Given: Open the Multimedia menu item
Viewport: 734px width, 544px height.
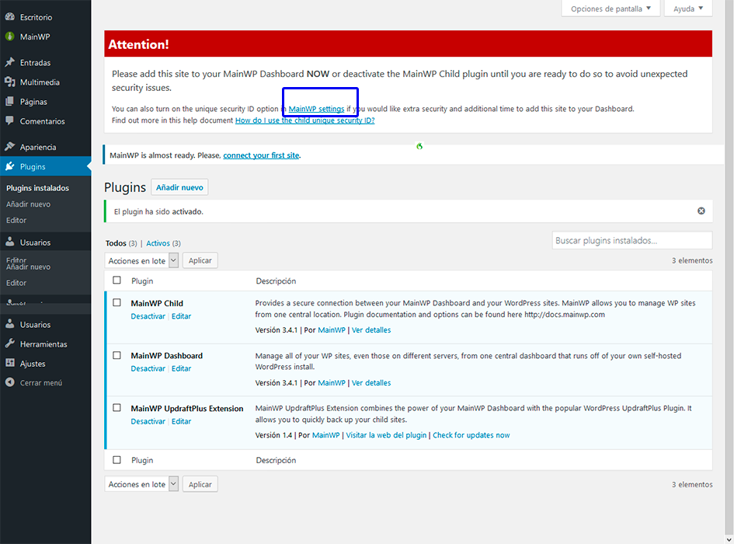Looking at the screenshot, I should pos(40,82).
